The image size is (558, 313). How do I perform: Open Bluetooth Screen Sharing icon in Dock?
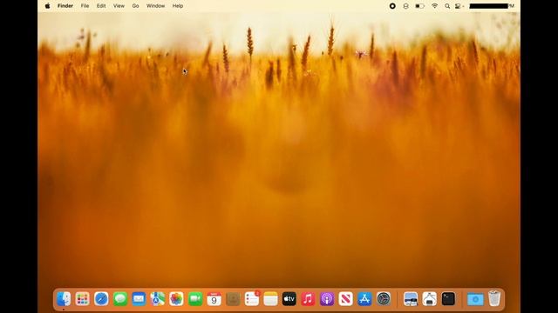pos(430,299)
